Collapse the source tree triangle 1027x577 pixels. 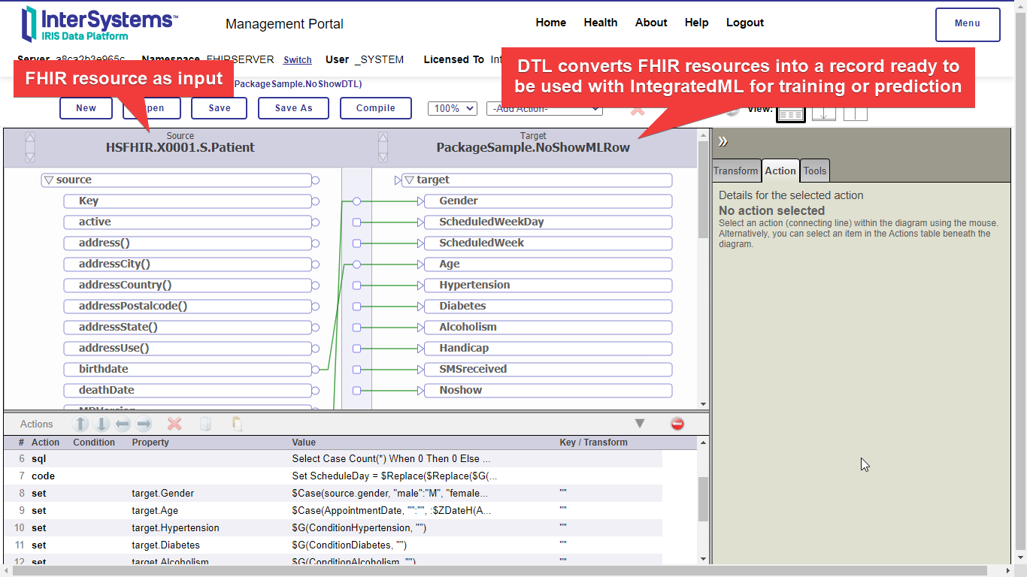[x=48, y=180]
